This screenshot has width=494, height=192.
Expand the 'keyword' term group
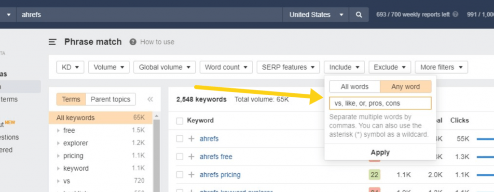click(x=58, y=168)
